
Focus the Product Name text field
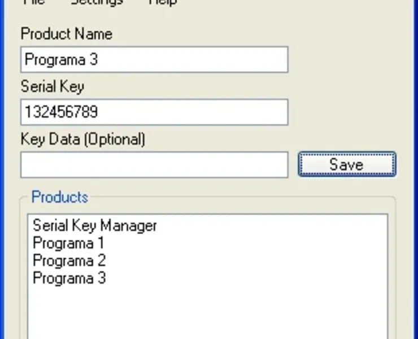point(154,60)
